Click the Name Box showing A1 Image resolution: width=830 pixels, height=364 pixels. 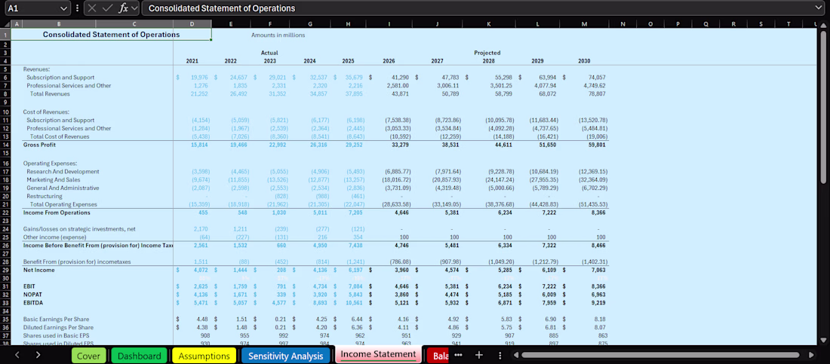click(32, 8)
